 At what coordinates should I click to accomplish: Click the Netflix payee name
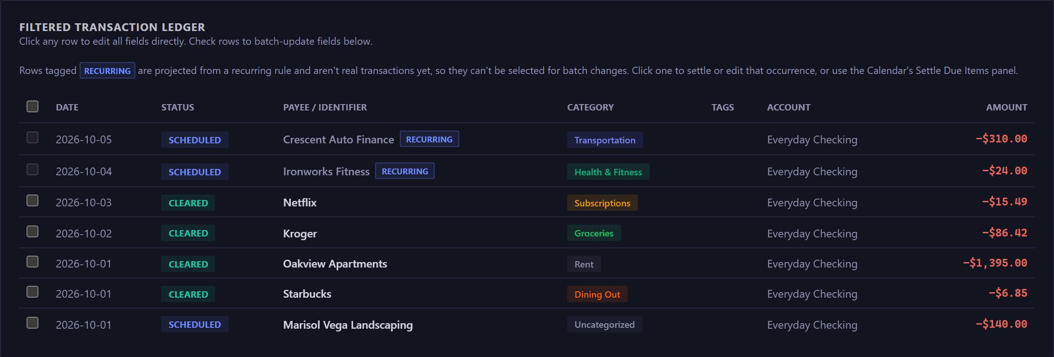[300, 203]
